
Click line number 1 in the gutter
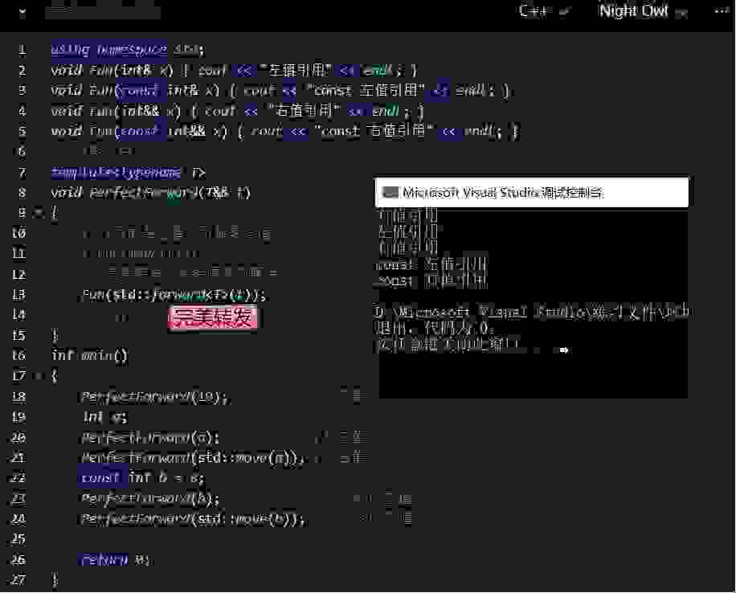pyautogui.click(x=22, y=50)
